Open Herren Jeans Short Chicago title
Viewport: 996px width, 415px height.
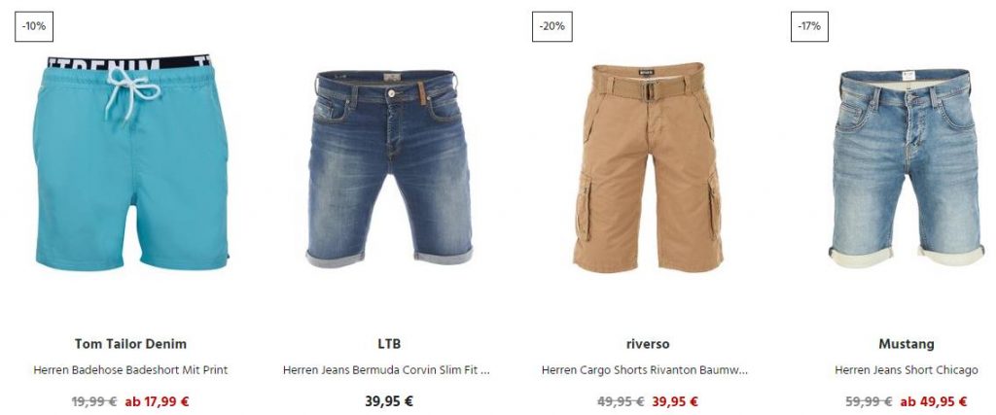pyautogui.click(x=907, y=370)
